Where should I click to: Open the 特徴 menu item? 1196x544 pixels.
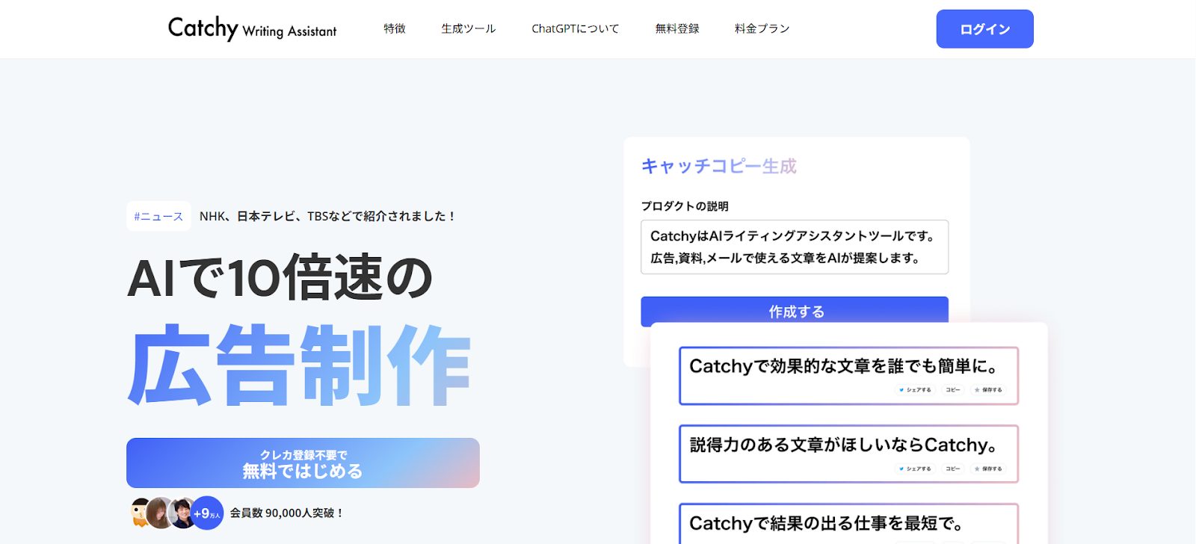[394, 29]
